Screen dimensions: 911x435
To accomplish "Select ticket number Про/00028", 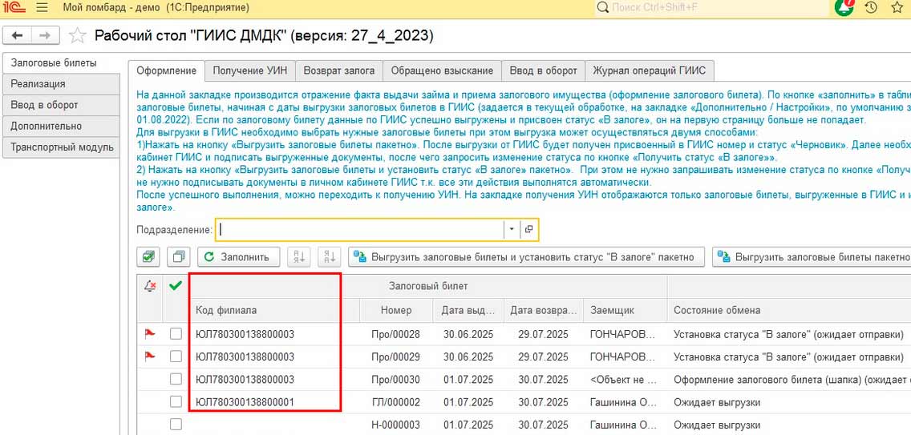I will [396, 334].
